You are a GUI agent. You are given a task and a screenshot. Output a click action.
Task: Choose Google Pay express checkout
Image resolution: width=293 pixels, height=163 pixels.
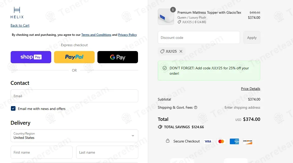(x=118, y=57)
